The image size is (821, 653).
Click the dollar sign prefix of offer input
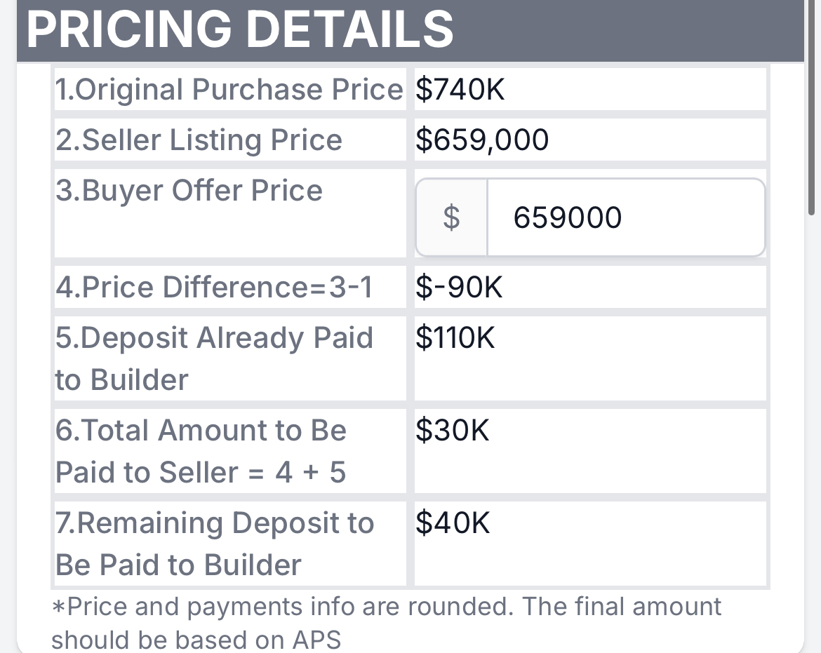(x=451, y=217)
